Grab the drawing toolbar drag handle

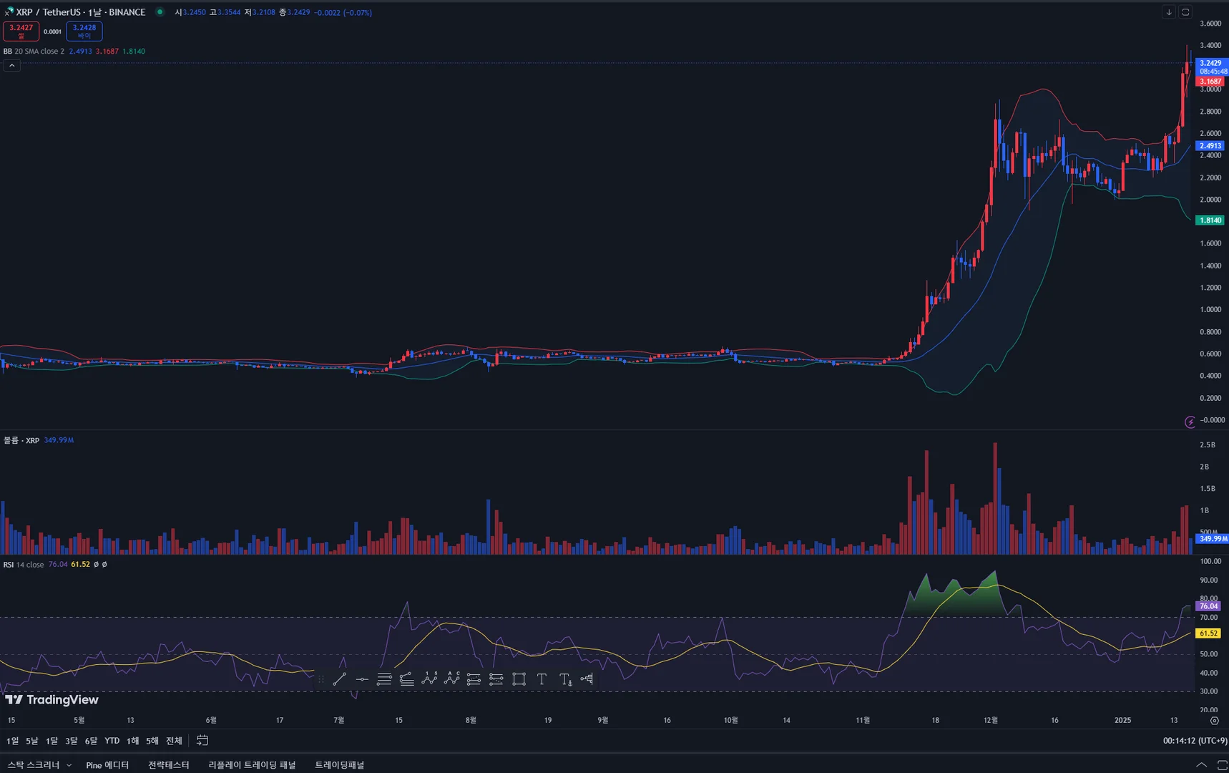[x=320, y=679]
